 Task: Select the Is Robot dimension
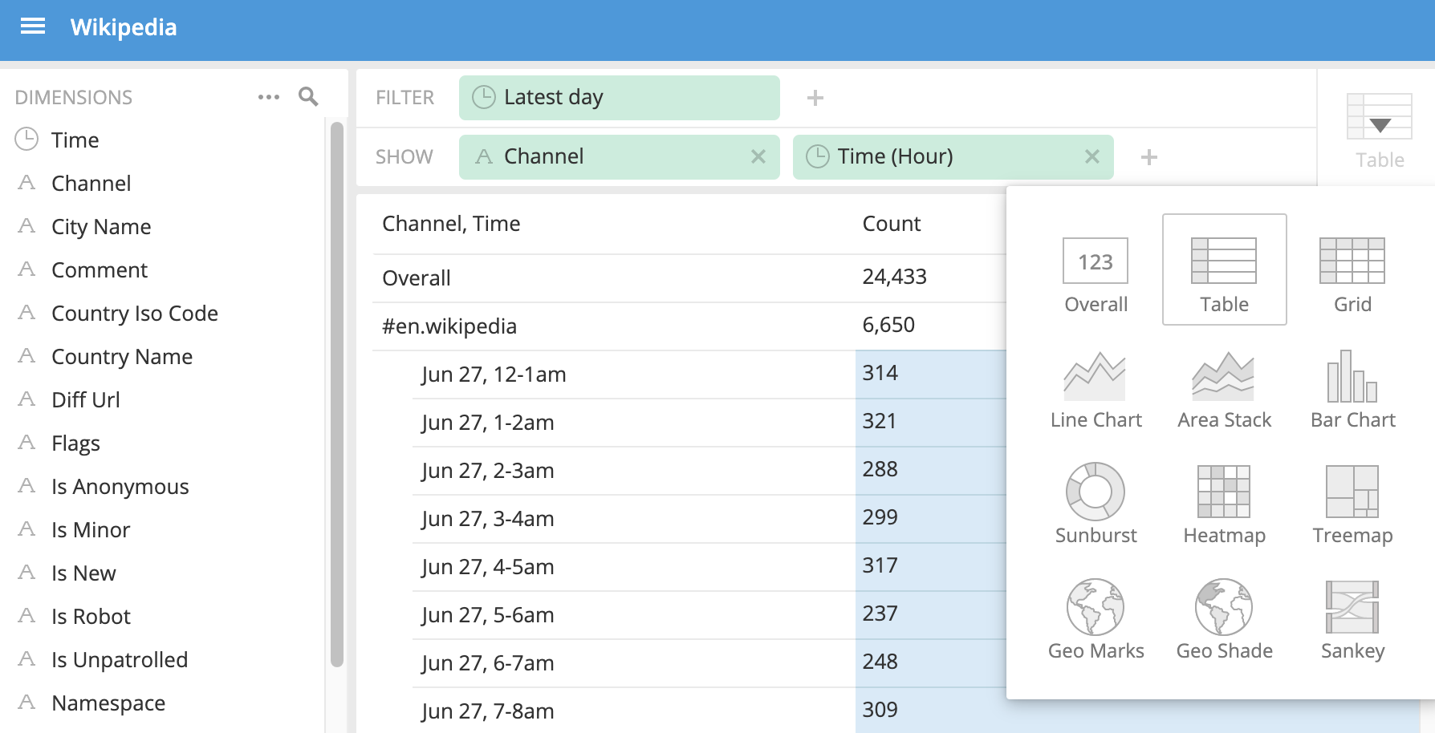tap(164, 616)
